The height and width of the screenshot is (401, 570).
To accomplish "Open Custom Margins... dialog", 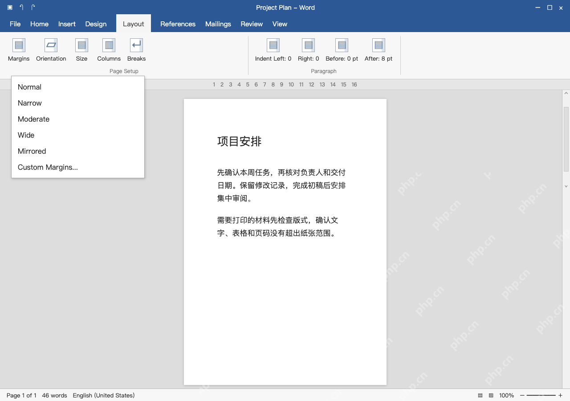I will pyautogui.click(x=78, y=167).
